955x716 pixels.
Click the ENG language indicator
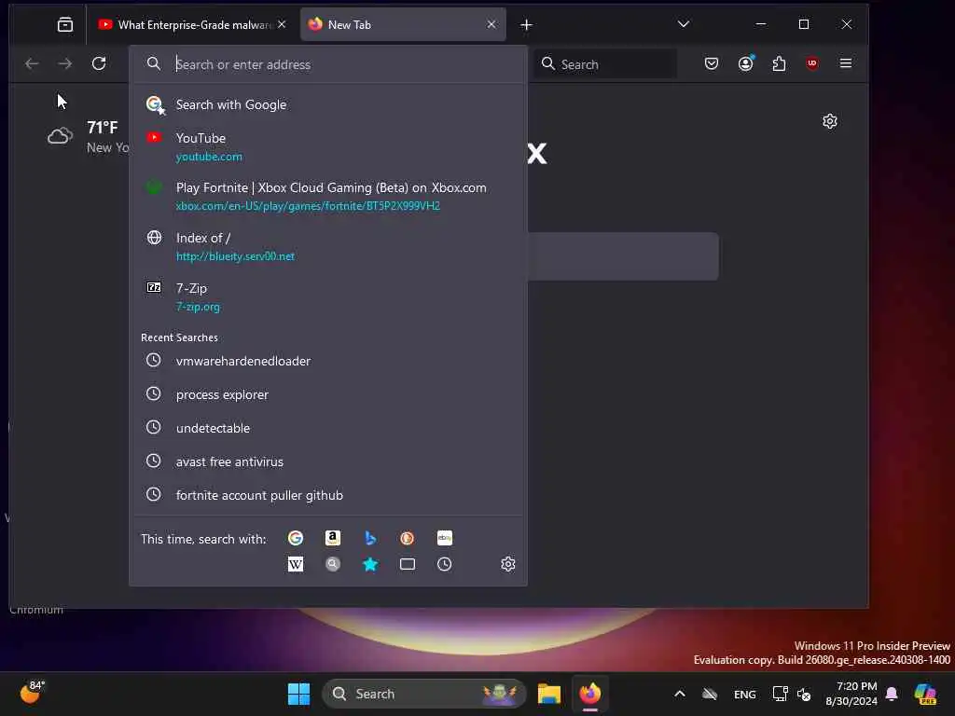(x=745, y=695)
